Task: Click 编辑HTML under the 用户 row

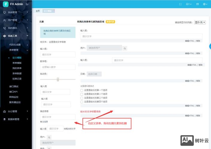Action: pyautogui.click(x=189, y=53)
